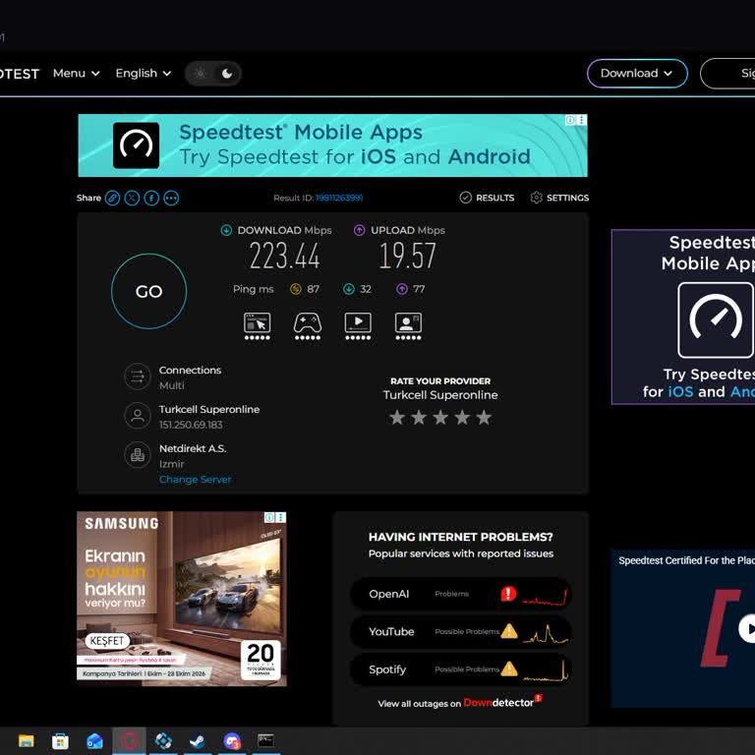Click the KEŞFET button in Samsung ad
The height and width of the screenshot is (755, 755).
[x=107, y=640]
